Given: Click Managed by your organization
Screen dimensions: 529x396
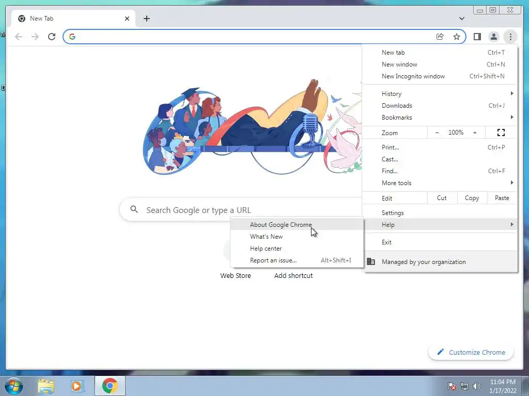Looking at the screenshot, I should click(440, 261).
